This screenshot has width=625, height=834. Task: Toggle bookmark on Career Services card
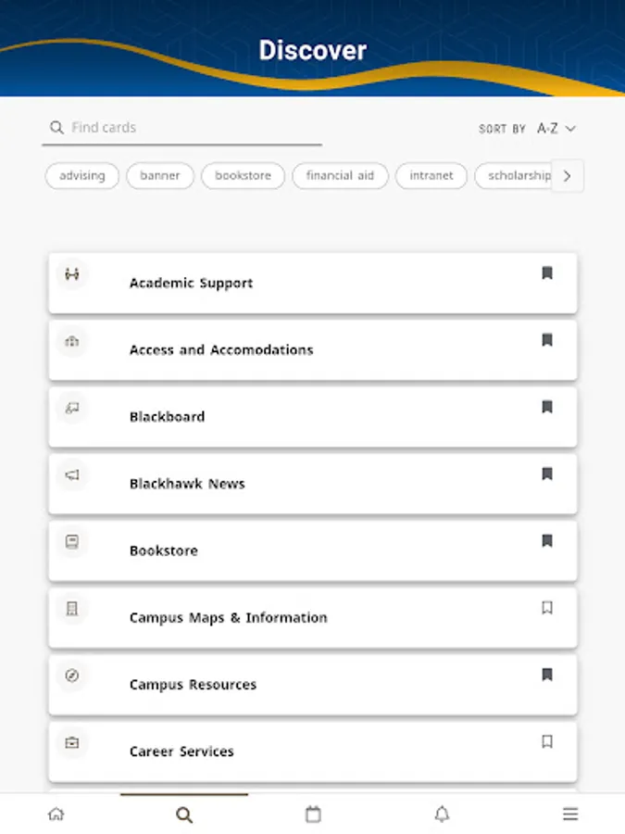click(x=547, y=741)
